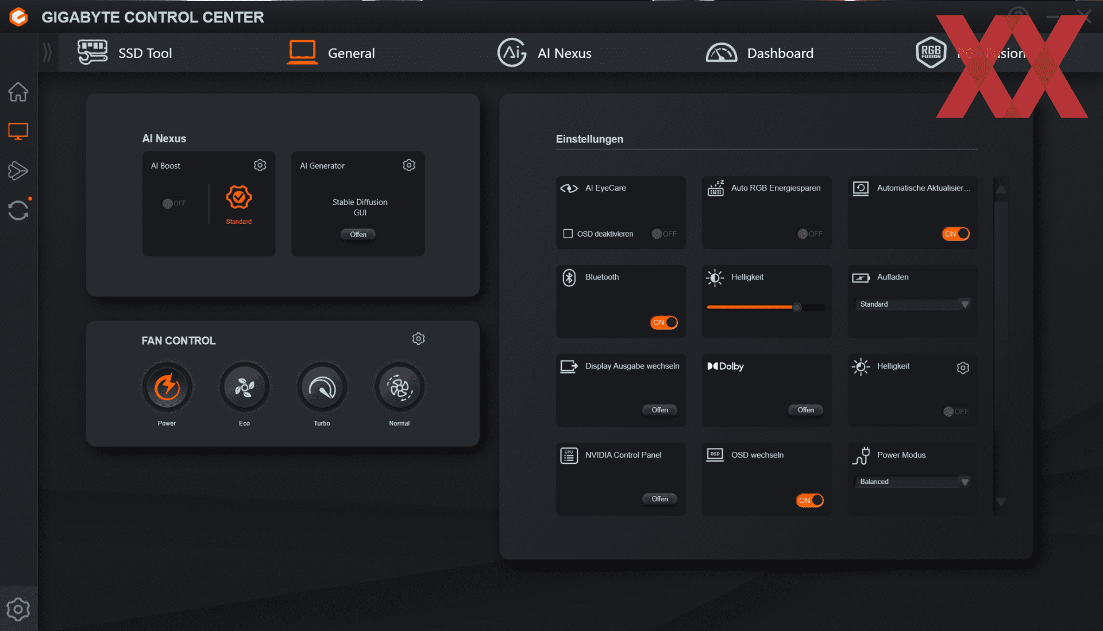Click Offen under Stable Diffusion GUI
1103x631 pixels.
click(358, 234)
